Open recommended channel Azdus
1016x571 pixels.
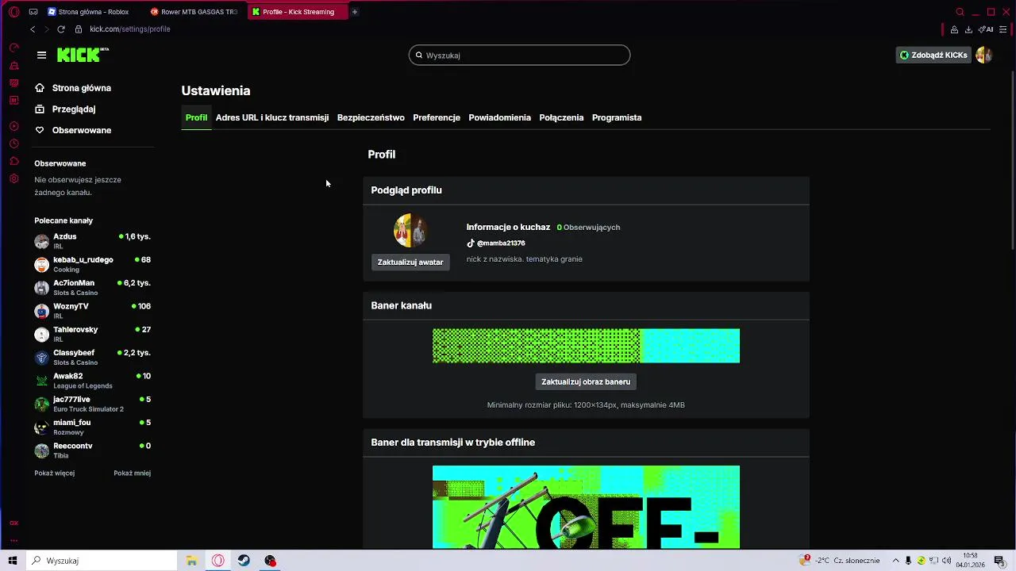click(92, 241)
